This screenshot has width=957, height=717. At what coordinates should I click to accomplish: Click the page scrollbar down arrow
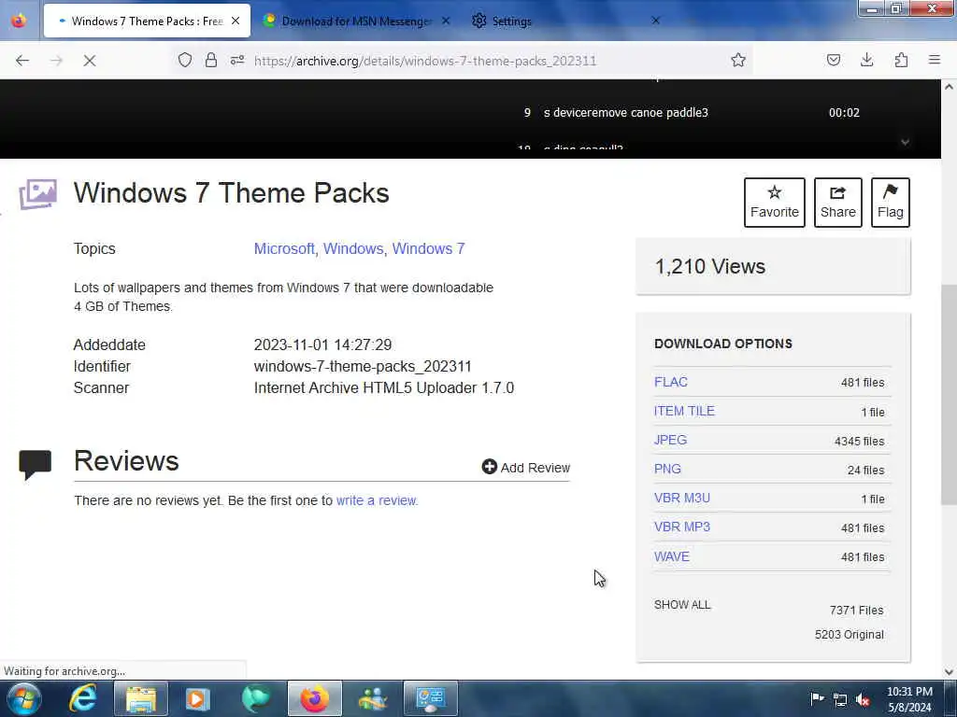pyautogui.click(x=949, y=672)
